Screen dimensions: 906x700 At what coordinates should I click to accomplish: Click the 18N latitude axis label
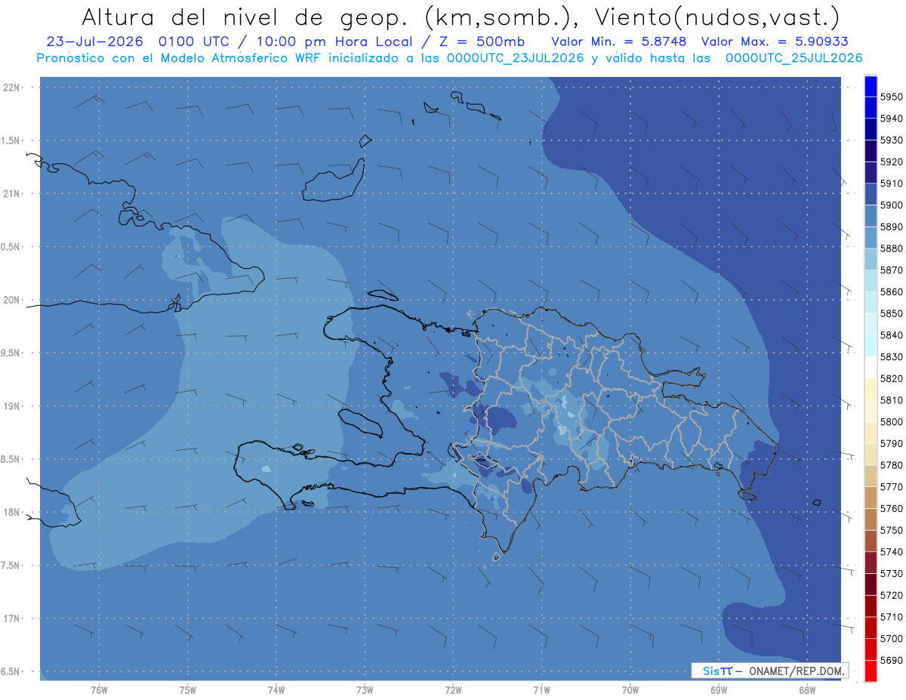[x=11, y=512]
